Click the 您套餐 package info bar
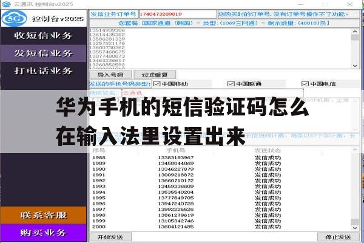The width and height of the screenshot is (364, 243). (224, 23)
